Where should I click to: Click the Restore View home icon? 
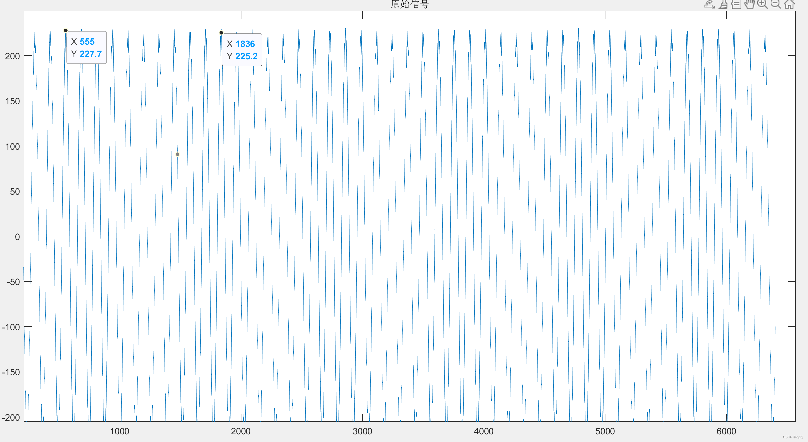[789, 4]
